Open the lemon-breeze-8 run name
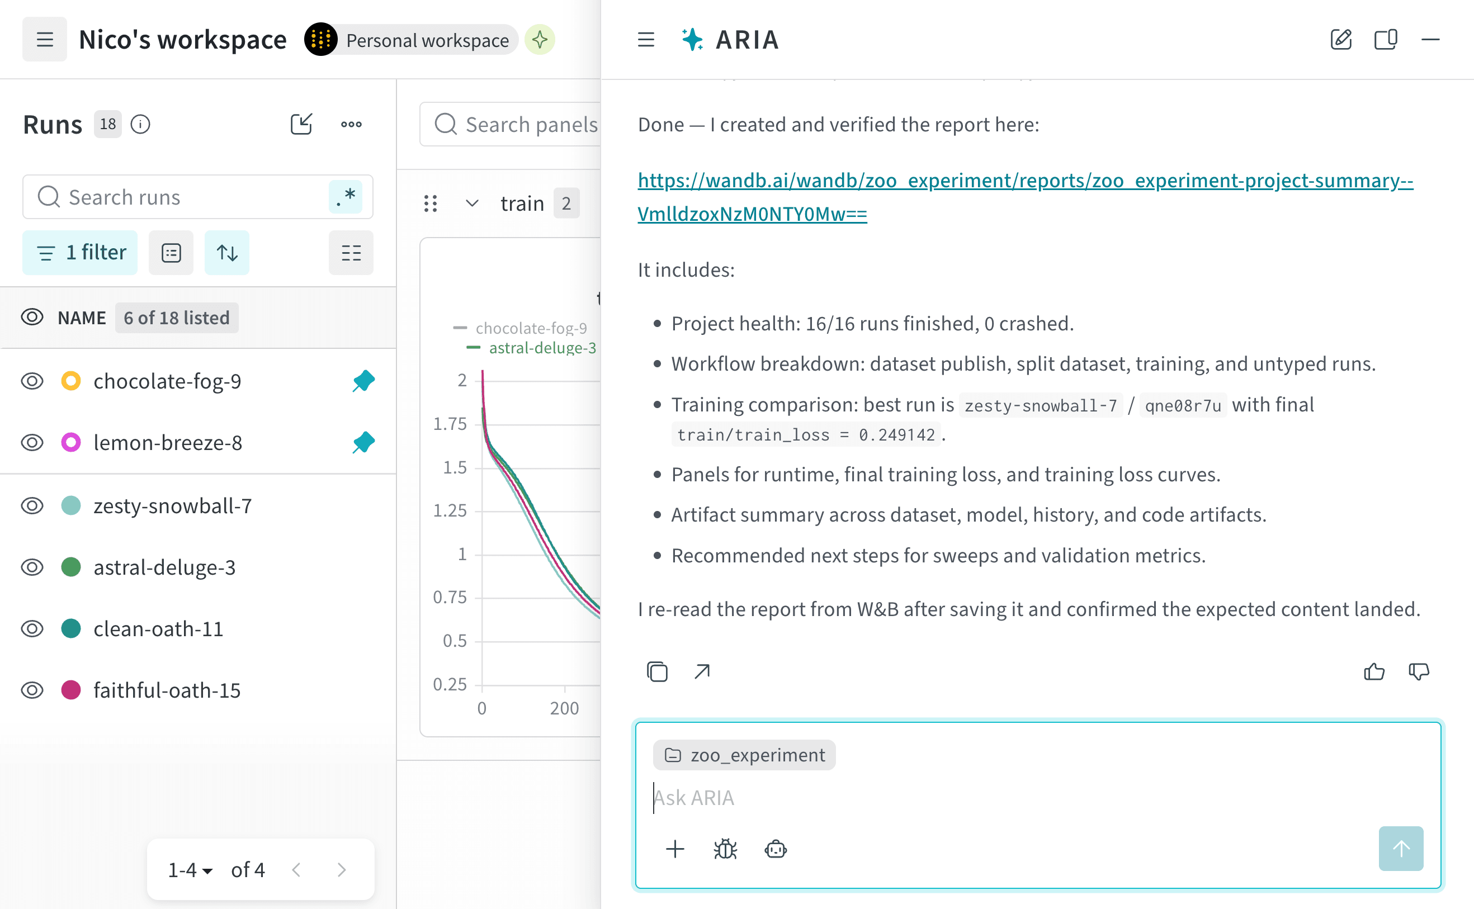 pyautogui.click(x=168, y=443)
